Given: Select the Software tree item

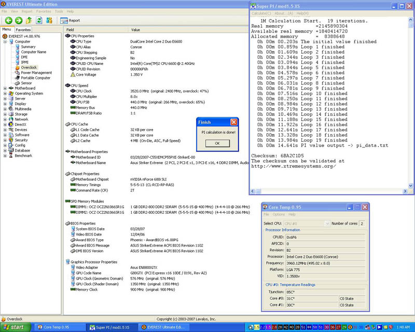Looking at the screenshot, I should pyautogui.click(x=22, y=135).
